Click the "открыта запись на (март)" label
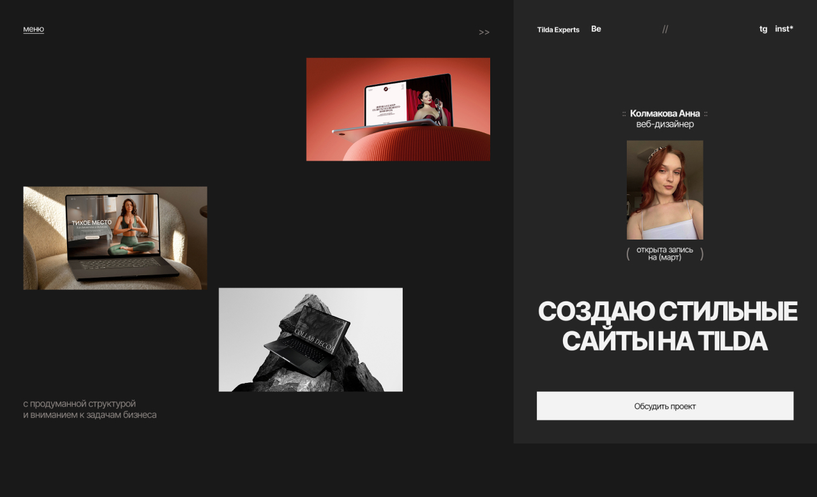 (664, 252)
